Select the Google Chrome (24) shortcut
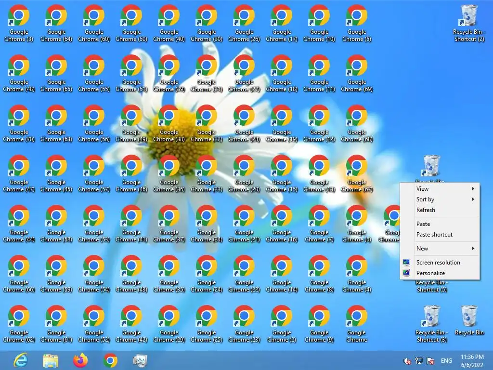The image size is (493, 370). tap(207, 274)
